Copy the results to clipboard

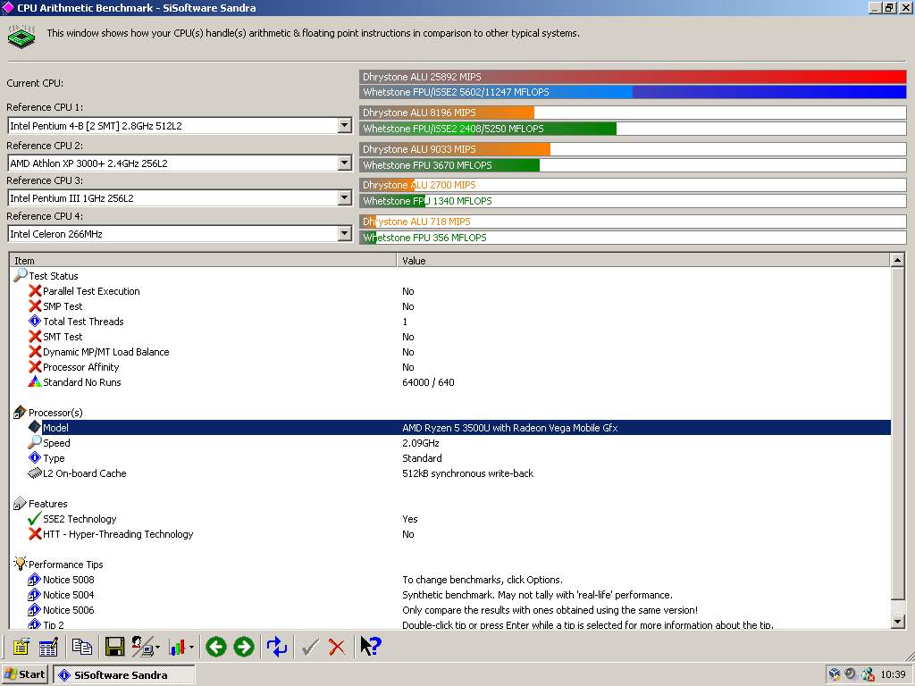(80, 646)
